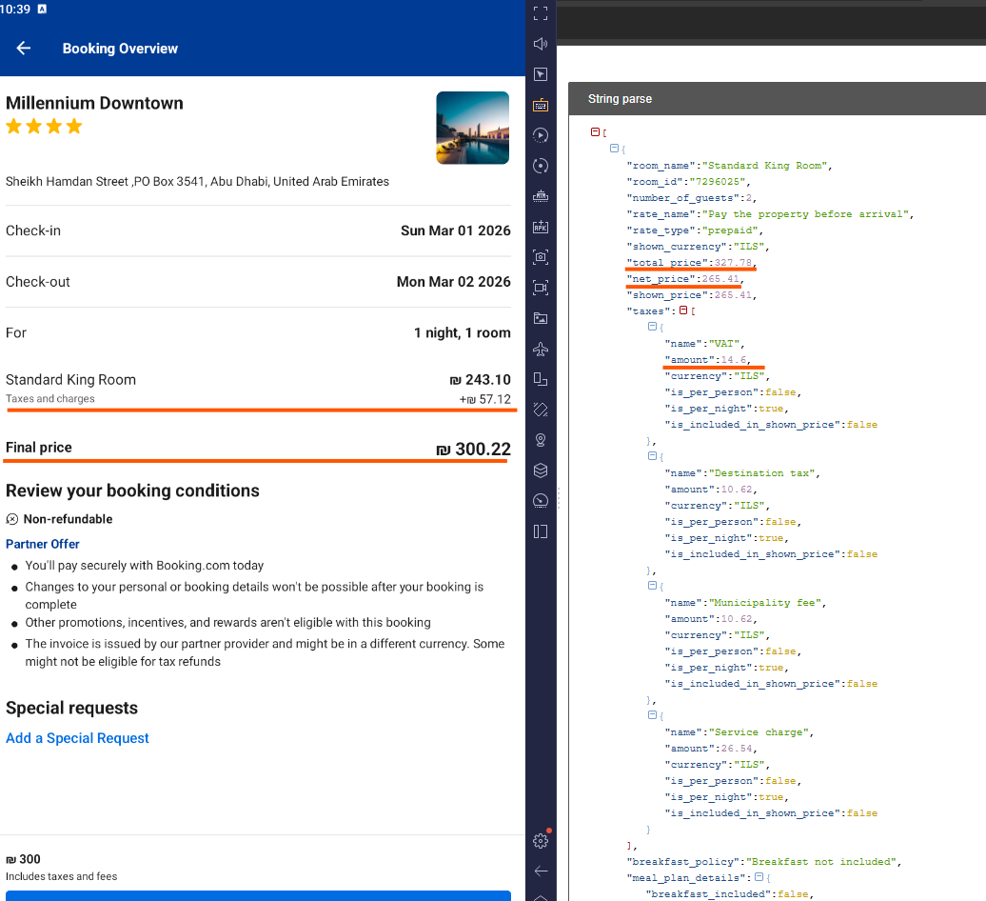986x901 pixels.
Task: Select the Check-in date Sun Mar 01 2026
Action: (x=455, y=230)
